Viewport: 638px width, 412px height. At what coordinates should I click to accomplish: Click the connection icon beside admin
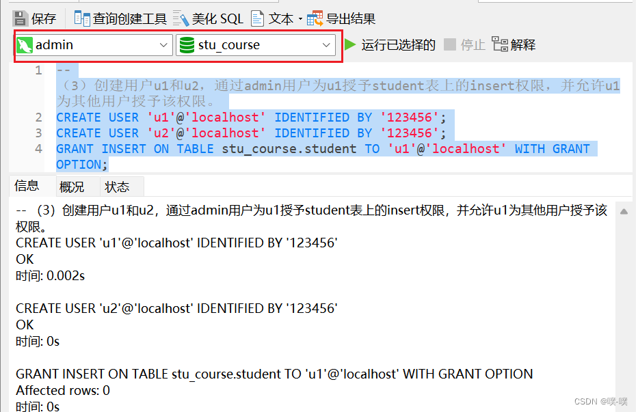[x=23, y=44]
